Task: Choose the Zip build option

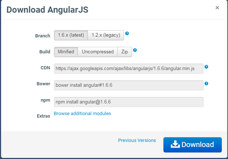Action: (125, 52)
